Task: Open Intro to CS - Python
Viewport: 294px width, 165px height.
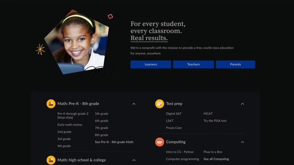Action: 180,152
